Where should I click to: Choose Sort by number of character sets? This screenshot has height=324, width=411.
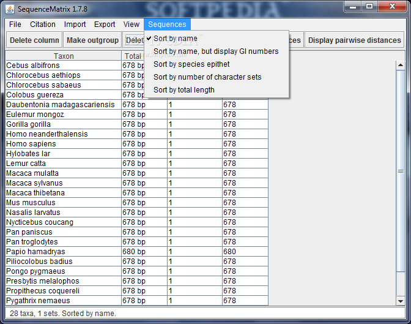(217, 77)
